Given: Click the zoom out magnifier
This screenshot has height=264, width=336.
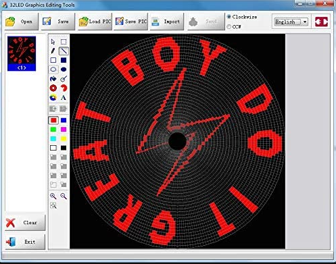Looking at the screenshot, I should 64,196.
